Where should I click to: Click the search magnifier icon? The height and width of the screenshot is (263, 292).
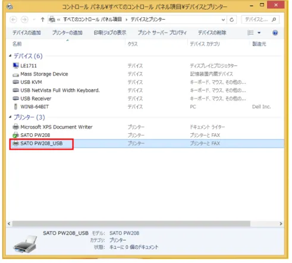click(274, 20)
